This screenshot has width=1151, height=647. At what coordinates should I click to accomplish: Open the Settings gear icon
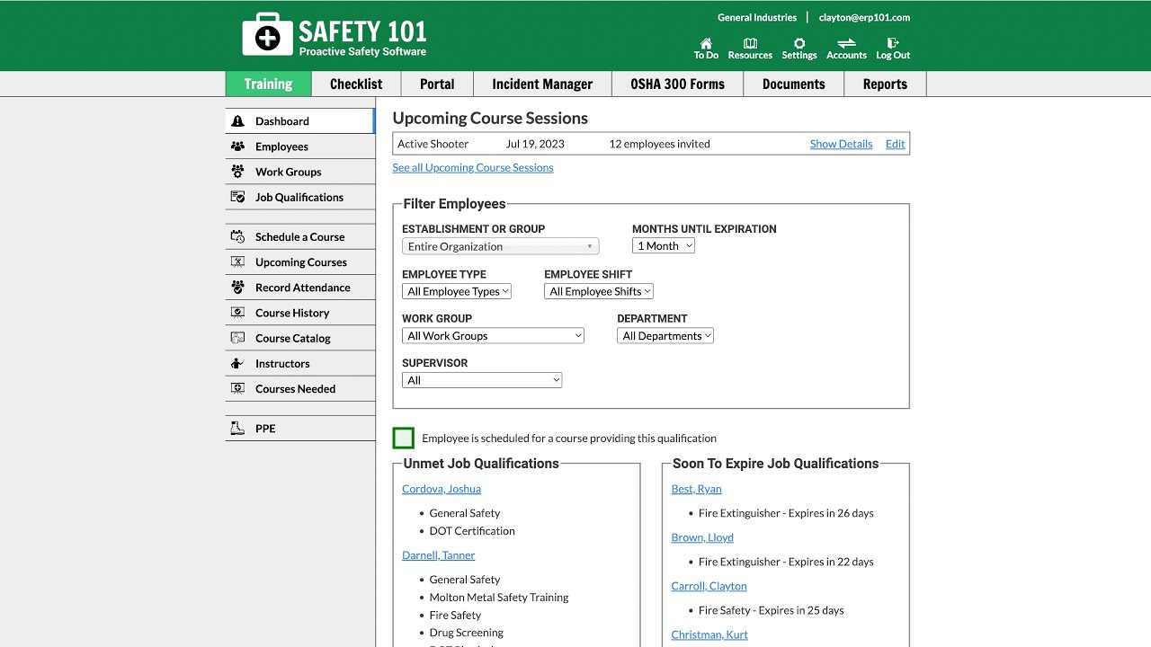[x=799, y=43]
